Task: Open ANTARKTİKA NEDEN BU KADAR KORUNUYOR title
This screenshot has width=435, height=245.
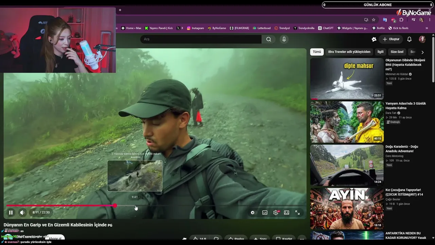Action: 406,235
